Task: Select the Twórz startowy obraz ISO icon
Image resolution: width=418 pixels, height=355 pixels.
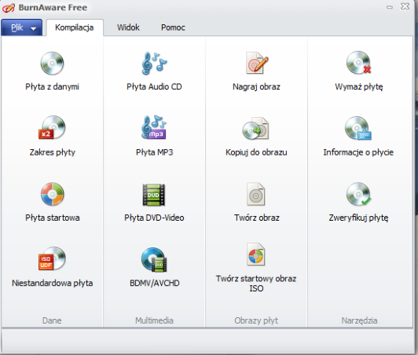Action: tap(256, 254)
